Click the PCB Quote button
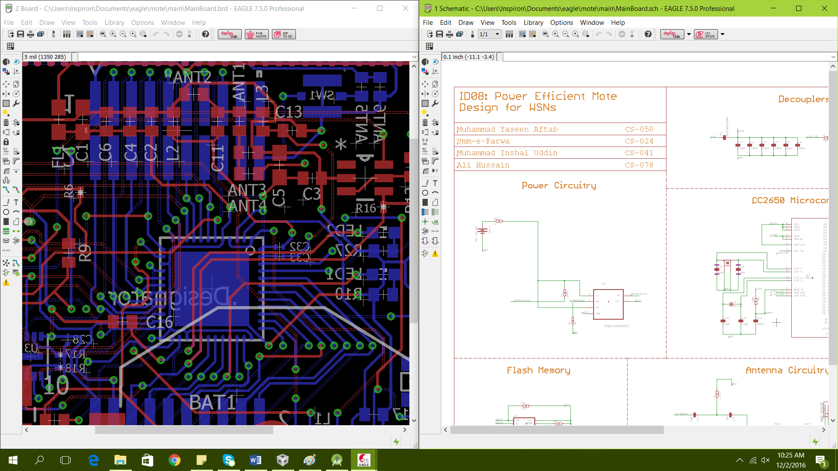 257,34
